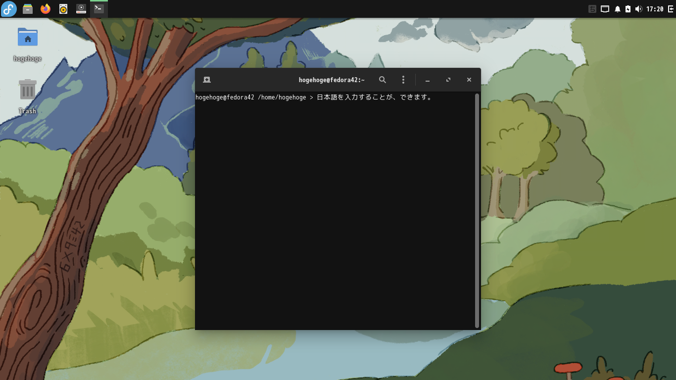Viewport: 676px width, 380px height.
Task: Open the battery status icon
Action: coord(628,8)
